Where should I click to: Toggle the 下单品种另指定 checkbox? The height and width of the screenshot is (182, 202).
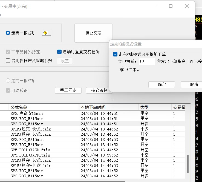pos(8,52)
